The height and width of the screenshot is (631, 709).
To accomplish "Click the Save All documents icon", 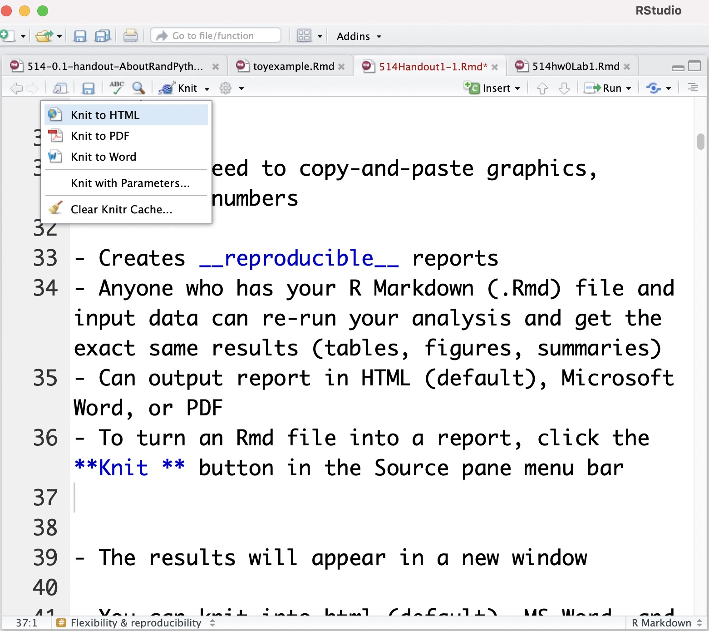I will point(103,36).
